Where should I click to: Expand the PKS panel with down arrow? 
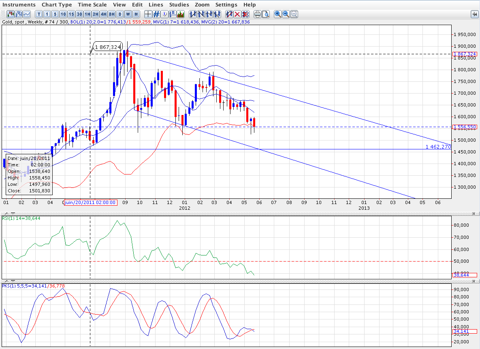[12, 281]
